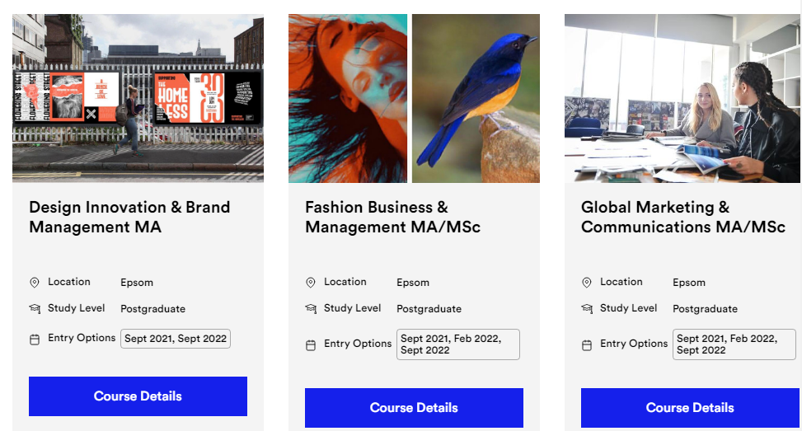Select the Global Marketing & Communications MA/MSc title
The image size is (802, 431).
[x=682, y=217]
